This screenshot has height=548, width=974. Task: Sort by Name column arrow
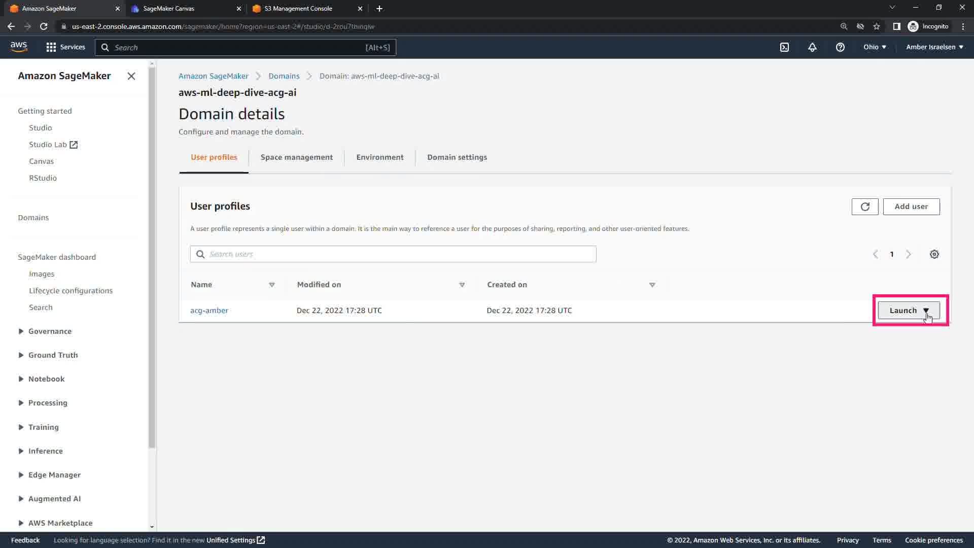[272, 285]
